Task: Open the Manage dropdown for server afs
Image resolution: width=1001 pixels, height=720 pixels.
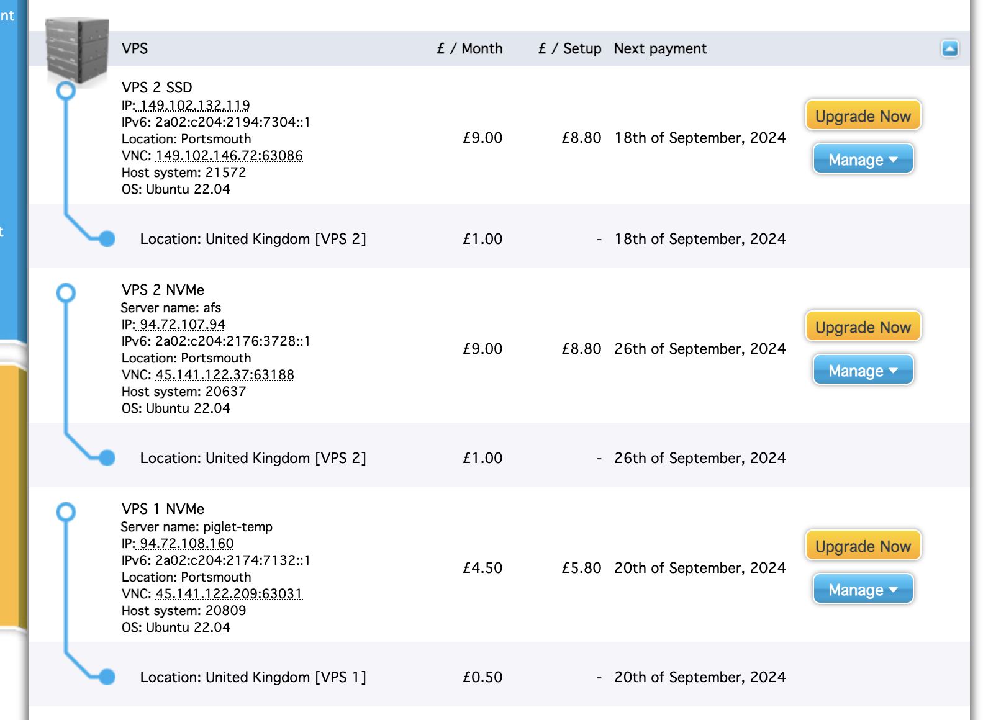Action: (863, 371)
